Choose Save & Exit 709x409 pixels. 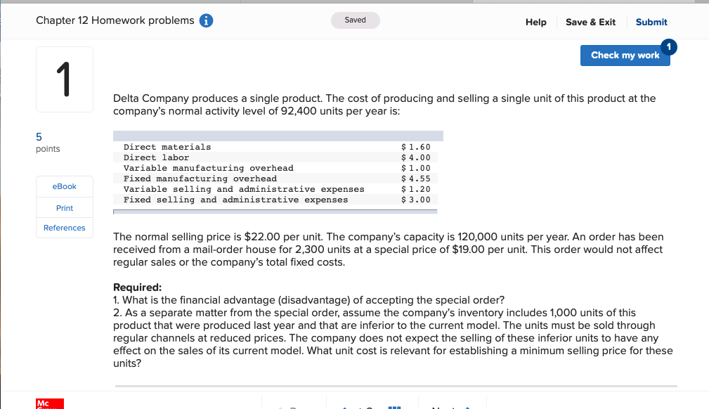point(590,22)
